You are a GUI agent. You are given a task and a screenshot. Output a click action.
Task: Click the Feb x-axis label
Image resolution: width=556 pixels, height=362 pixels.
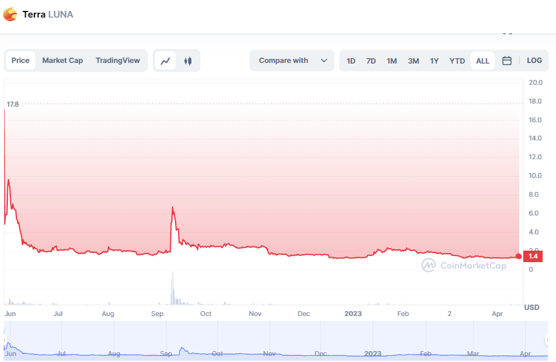click(403, 314)
